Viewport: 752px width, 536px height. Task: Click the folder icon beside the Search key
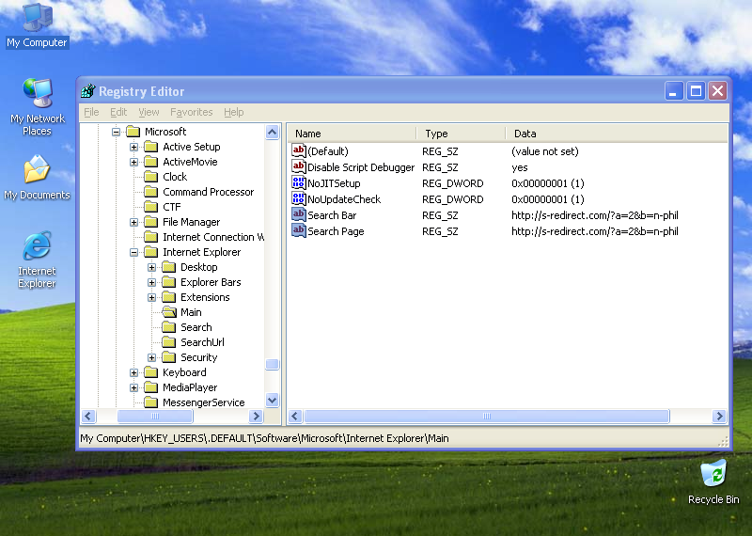(169, 327)
